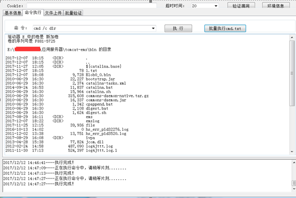
Task: Expand the command dropdown arrow
Action: click(153, 28)
